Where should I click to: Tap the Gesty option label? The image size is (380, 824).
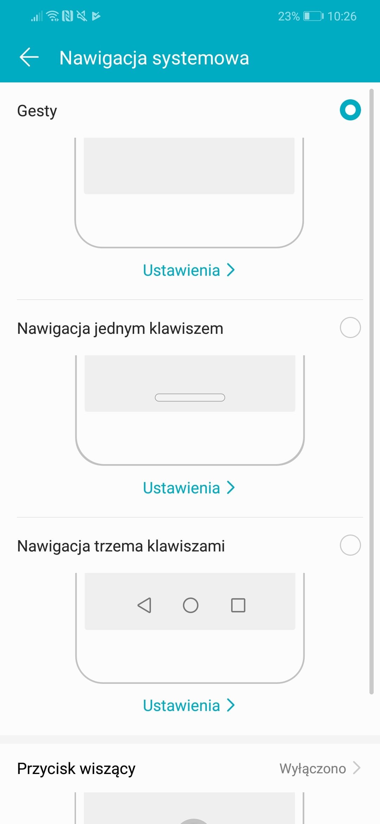[x=37, y=111]
